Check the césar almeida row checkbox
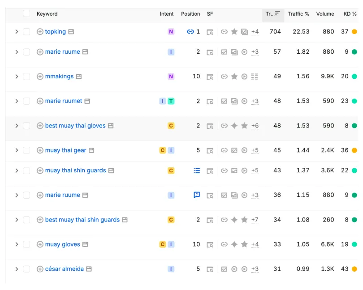The height and width of the screenshot is (290, 363). [x=26, y=269]
